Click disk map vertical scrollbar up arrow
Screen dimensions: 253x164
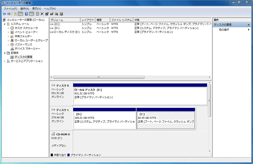pyautogui.click(x=210, y=82)
